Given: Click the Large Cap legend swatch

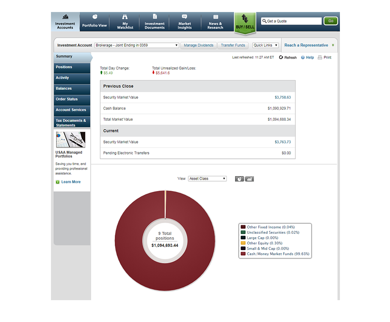Looking at the screenshot, I should [x=243, y=238].
